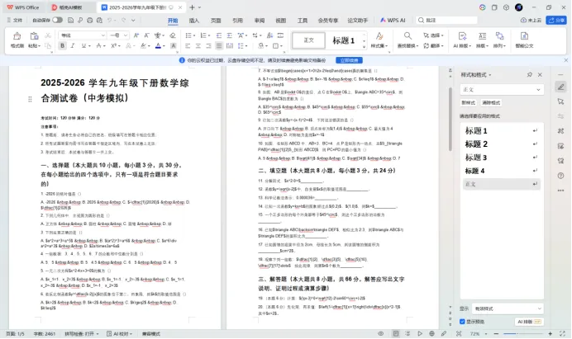The image size is (572, 339).
Task: Click the Find and Replace magnifier icon
Action: coord(408,35)
